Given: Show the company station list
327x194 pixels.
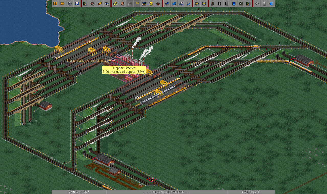Looking at the screenshot, I should [x=107, y=4].
